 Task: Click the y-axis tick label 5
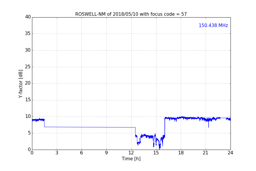29,133
